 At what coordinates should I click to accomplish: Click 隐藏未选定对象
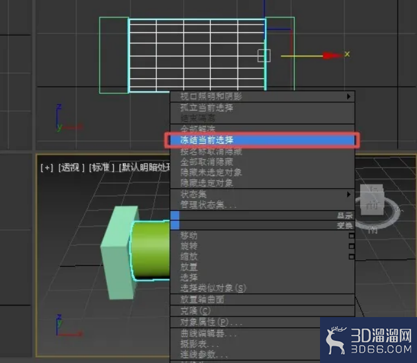[262, 173]
